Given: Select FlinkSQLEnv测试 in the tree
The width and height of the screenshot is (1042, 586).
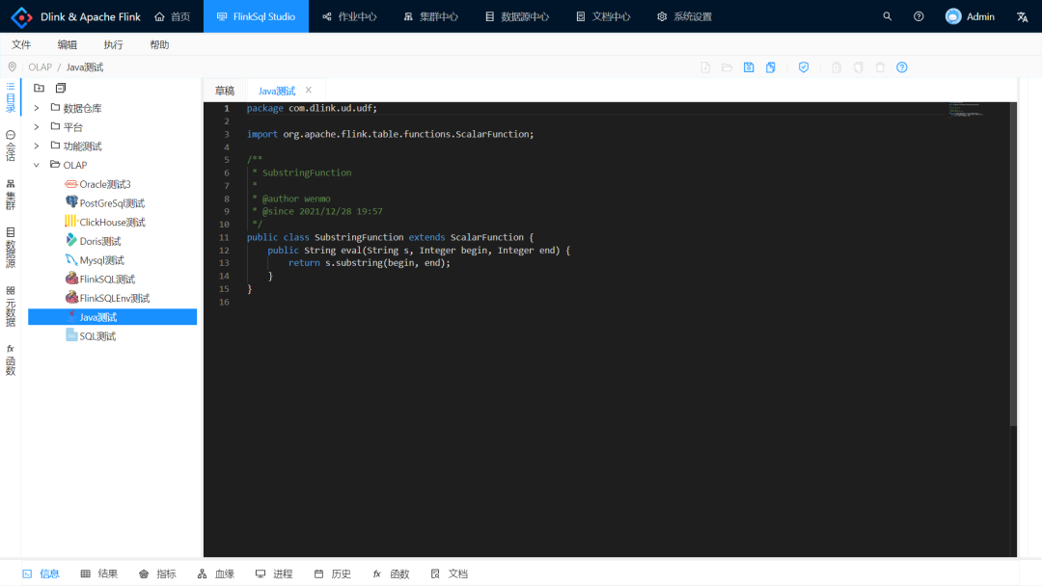Looking at the screenshot, I should 114,298.
